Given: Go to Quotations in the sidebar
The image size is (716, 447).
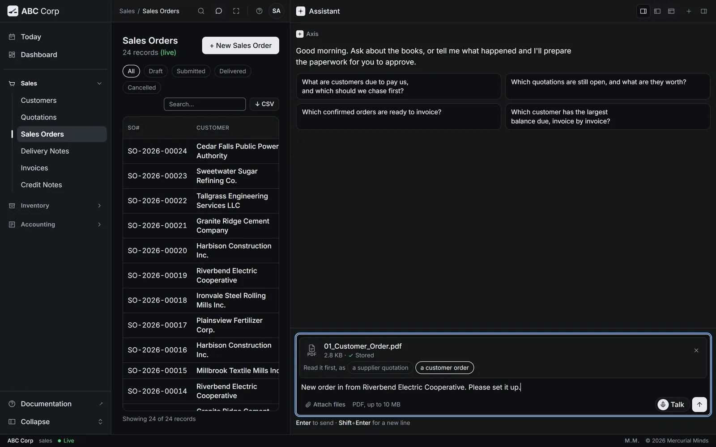Looking at the screenshot, I should [62, 118].
